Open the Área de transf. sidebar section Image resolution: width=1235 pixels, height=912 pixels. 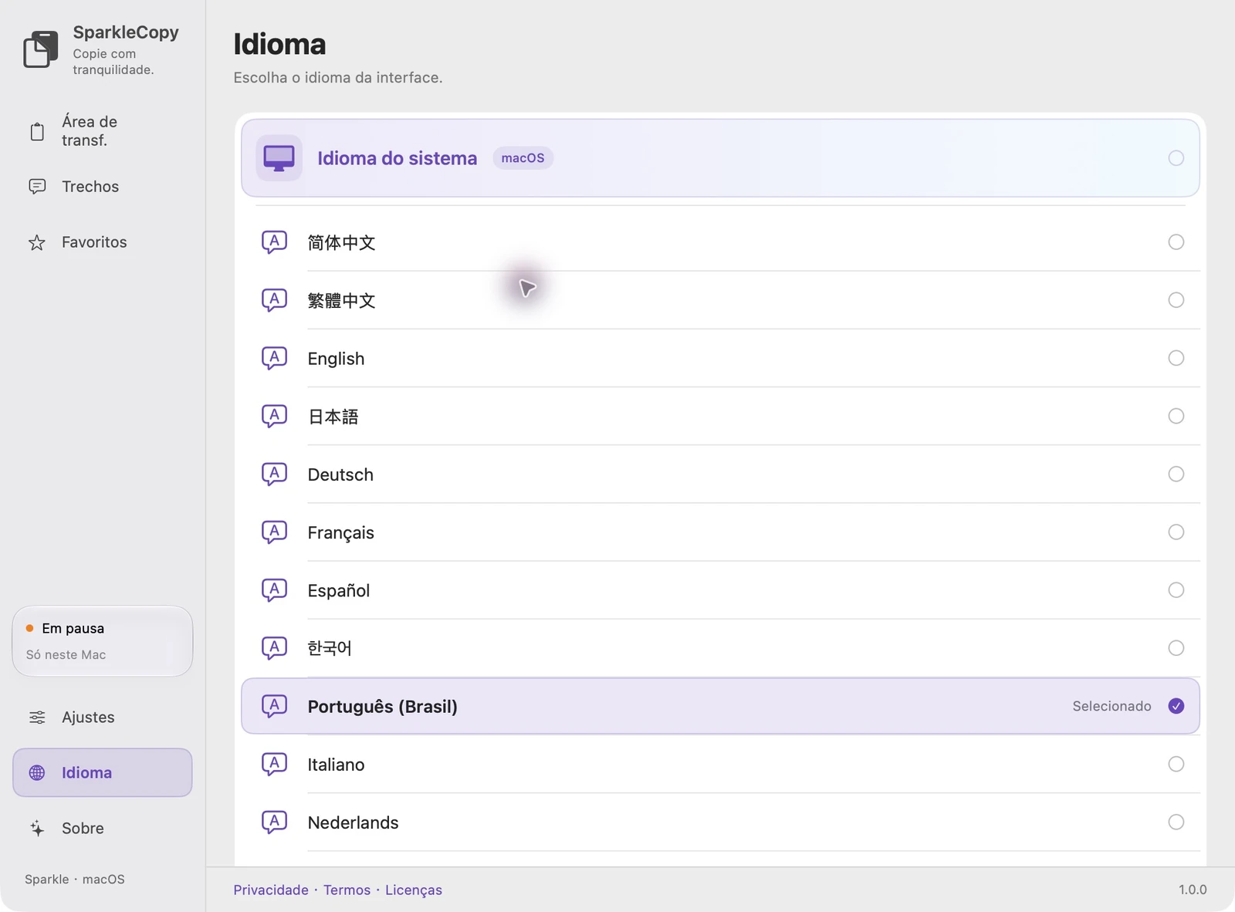point(103,131)
